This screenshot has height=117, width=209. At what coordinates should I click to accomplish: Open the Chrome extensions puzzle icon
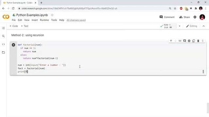coord(196,8)
